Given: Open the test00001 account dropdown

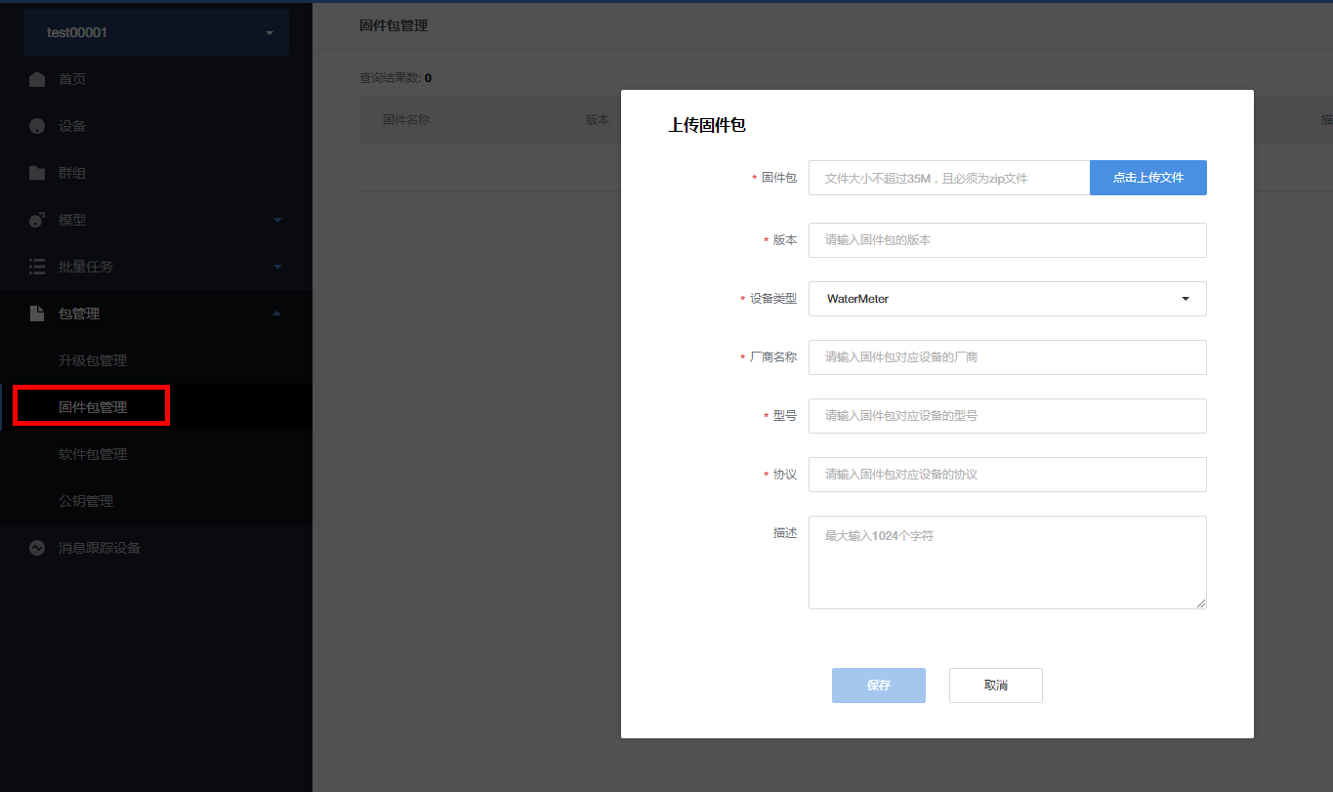Looking at the screenshot, I should [156, 33].
